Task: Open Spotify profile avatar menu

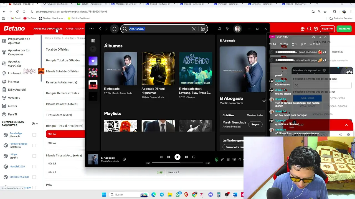Action: click(237, 29)
